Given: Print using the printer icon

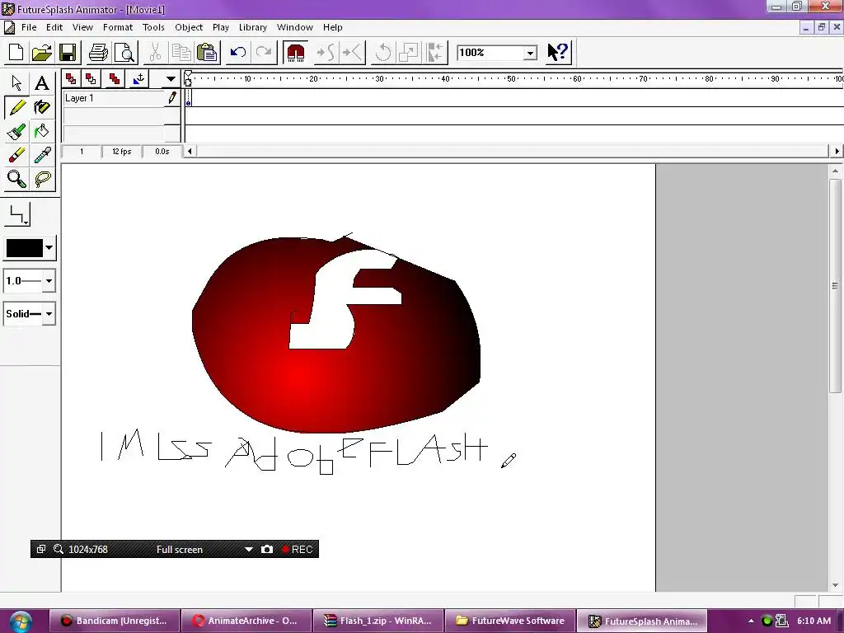Looking at the screenshot, I should 99,53.
